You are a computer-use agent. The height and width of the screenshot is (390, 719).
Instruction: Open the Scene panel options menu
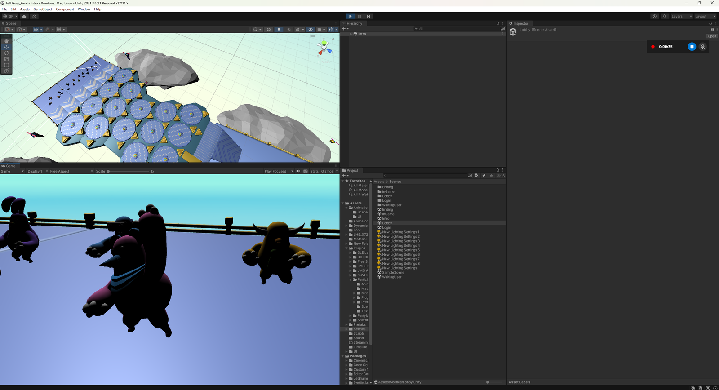pos(336,23)
